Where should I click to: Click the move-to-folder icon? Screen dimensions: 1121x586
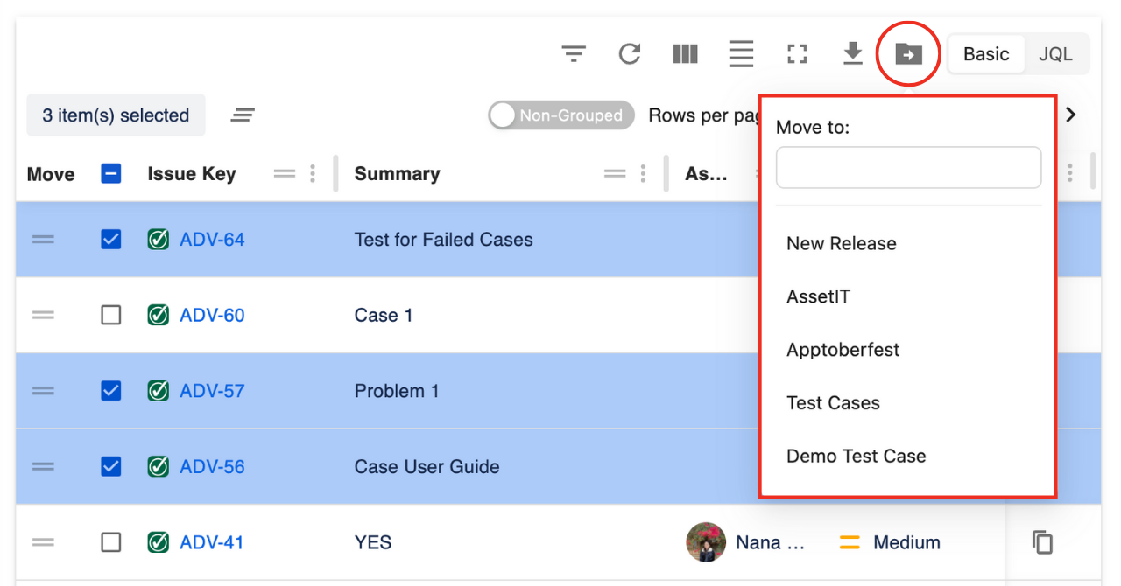coord(908,54)
